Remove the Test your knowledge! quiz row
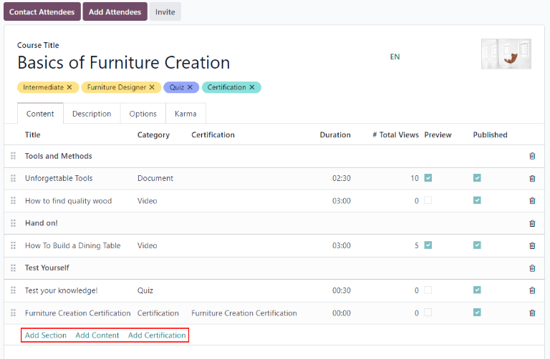Screen dimensions: 550x359 [x=531, y=290]
